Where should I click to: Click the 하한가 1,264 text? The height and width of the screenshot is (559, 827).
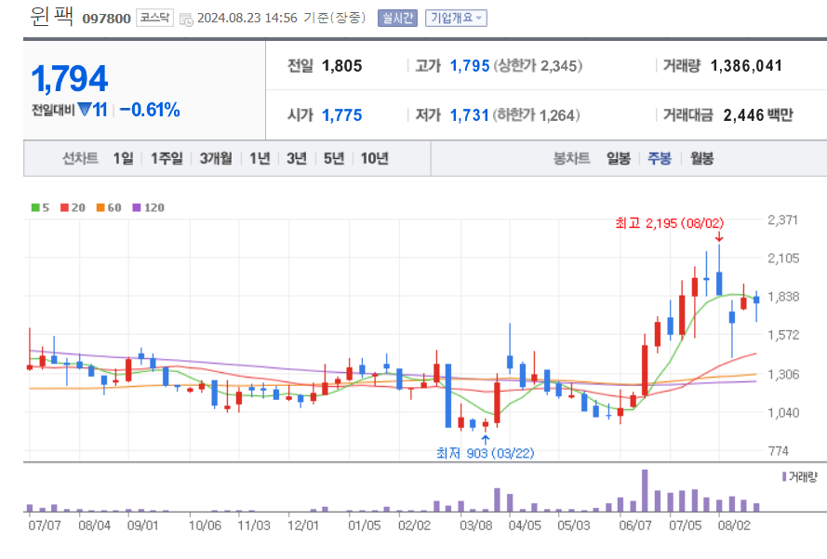coord(537,115)
